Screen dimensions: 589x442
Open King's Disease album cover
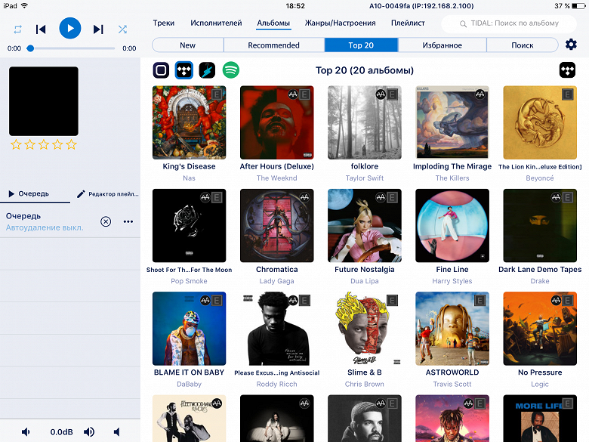coord(190,122)
